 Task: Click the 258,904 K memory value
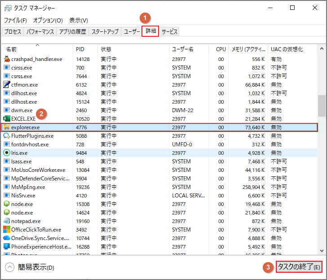(253, 187)
